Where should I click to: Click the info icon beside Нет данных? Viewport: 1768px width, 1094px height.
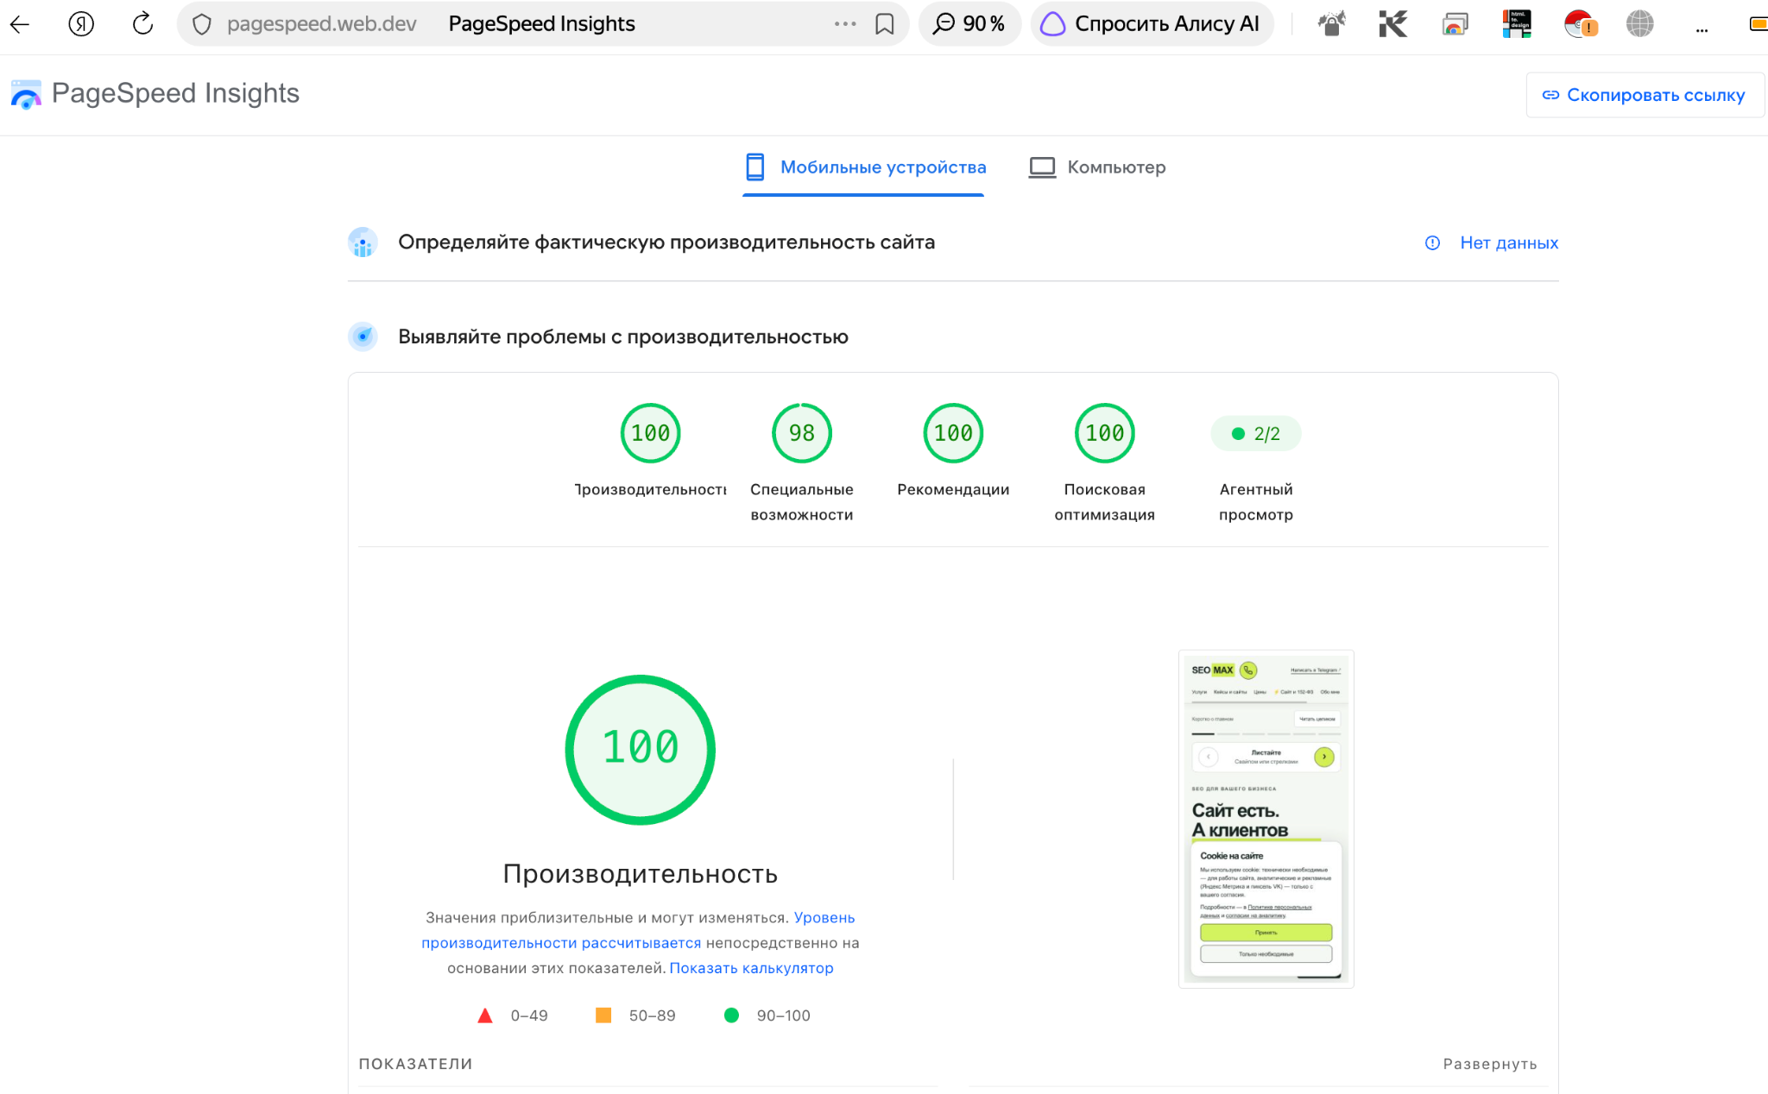(1432, 243)
